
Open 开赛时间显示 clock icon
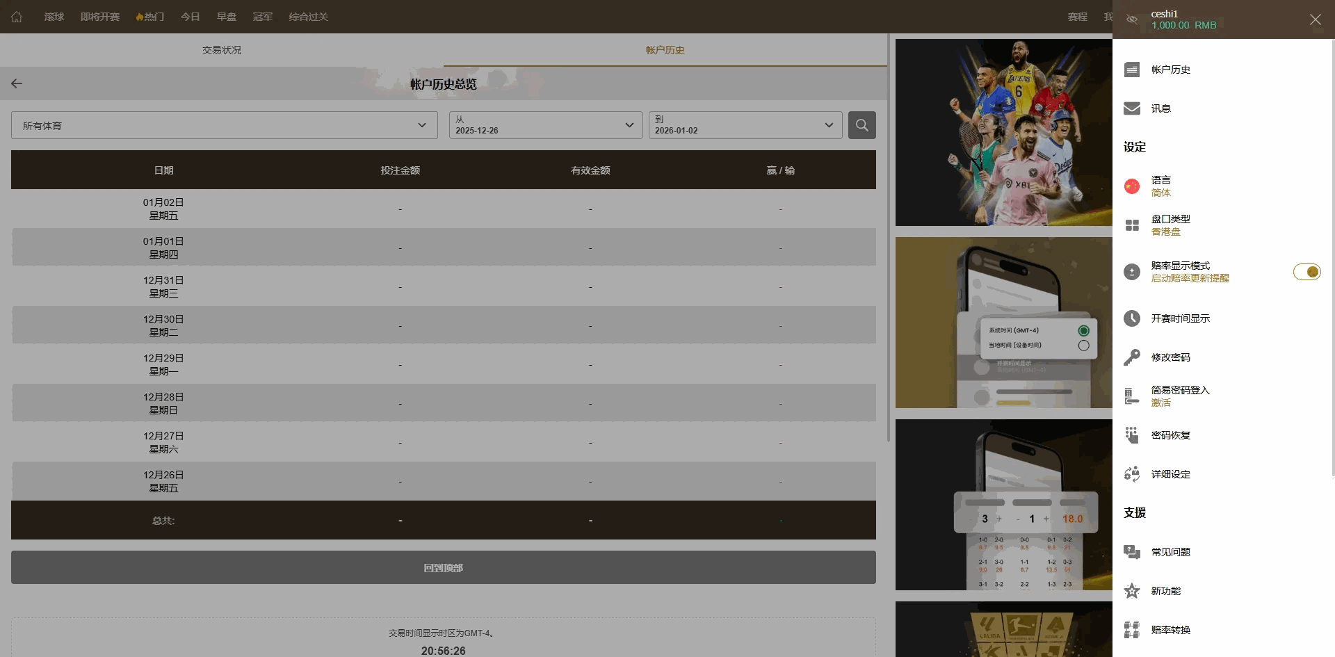pos(1132,318)
